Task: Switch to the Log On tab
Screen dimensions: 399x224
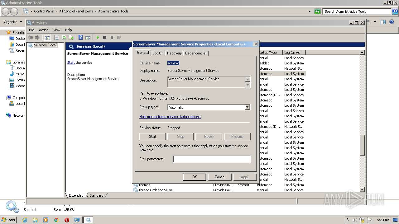Action: pyautogui.click(x=158, y=53)
